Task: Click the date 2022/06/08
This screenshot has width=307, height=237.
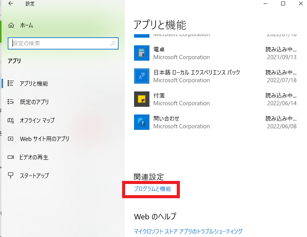Action: pyautogui.click(x=282, y=126)
